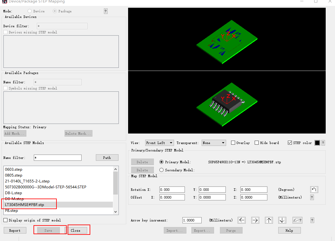Click the Report button
The image size is (335, 241).
pos(15,230)
